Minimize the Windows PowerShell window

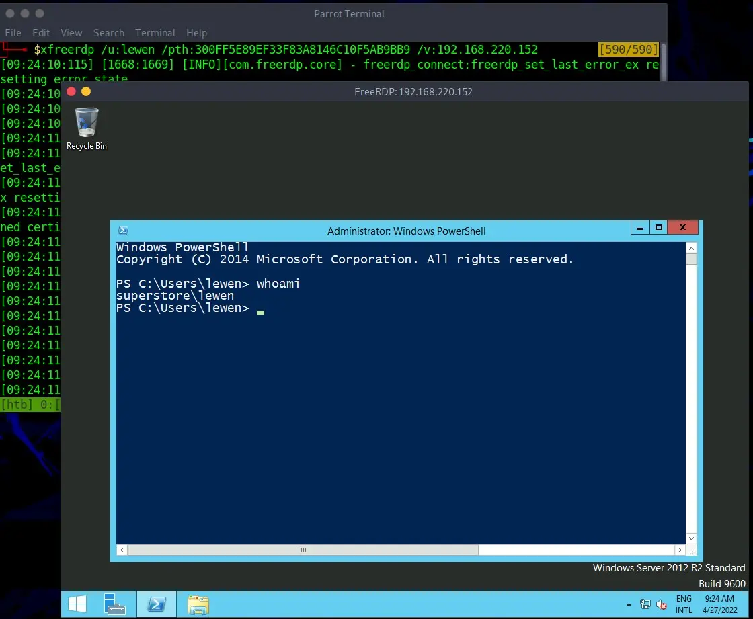tap(639, 228)
